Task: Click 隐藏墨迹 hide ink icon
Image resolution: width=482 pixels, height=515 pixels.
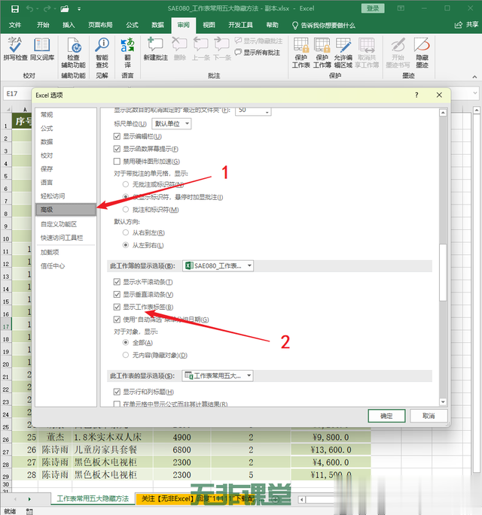Action: click(422, 53)
